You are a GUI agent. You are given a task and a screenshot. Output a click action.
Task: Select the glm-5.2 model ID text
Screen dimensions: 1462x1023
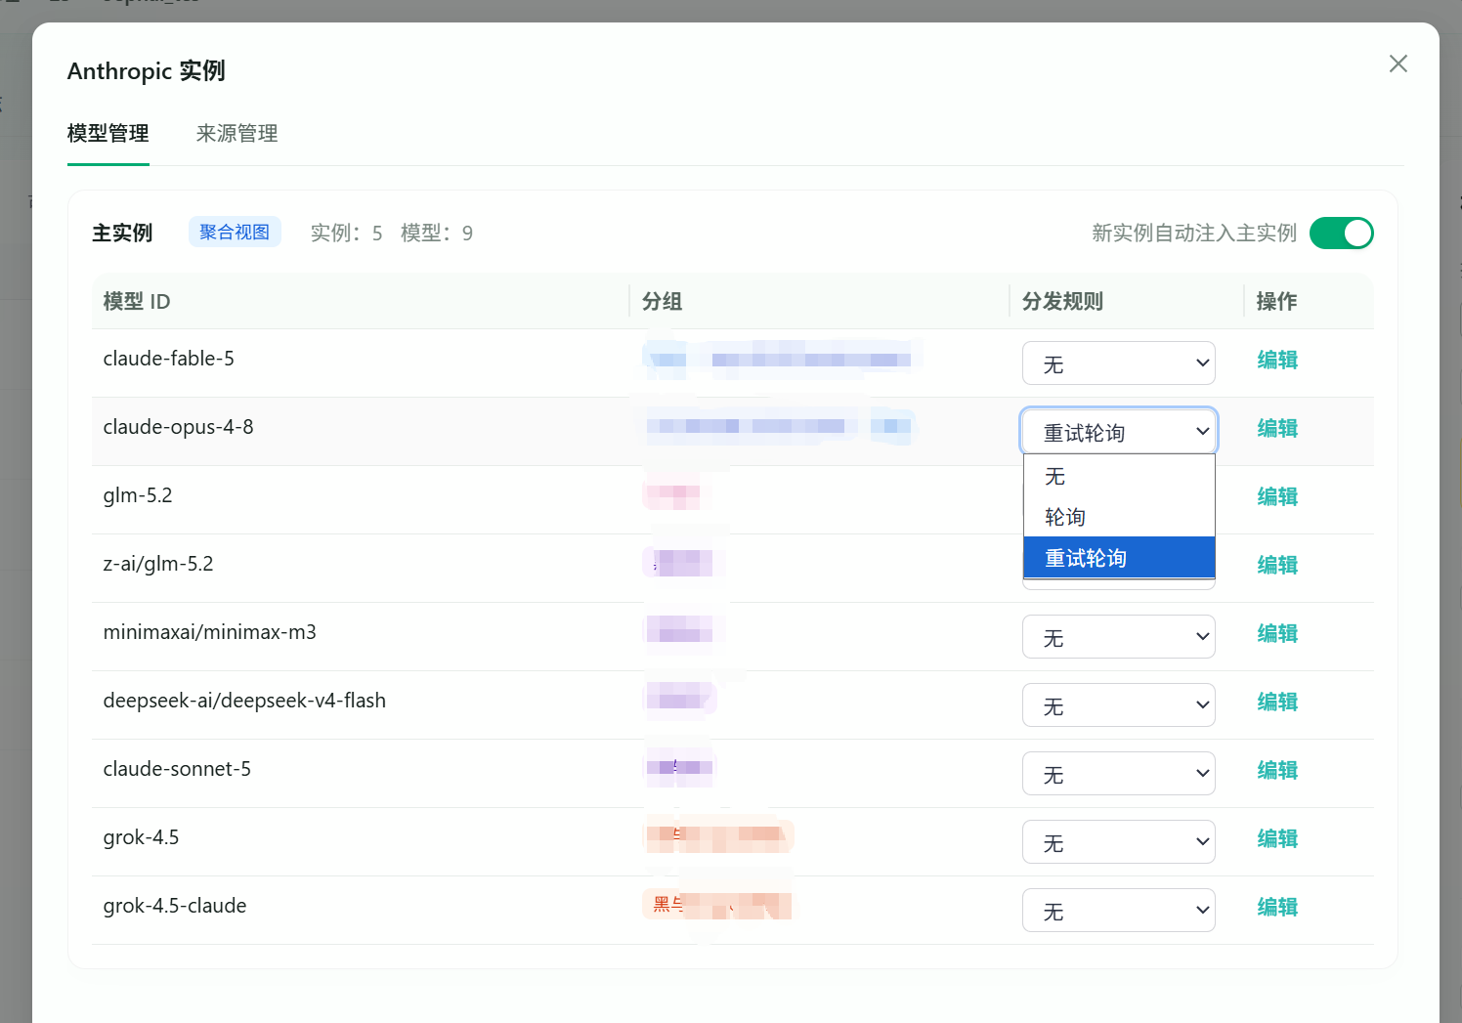tap(138, 495)
